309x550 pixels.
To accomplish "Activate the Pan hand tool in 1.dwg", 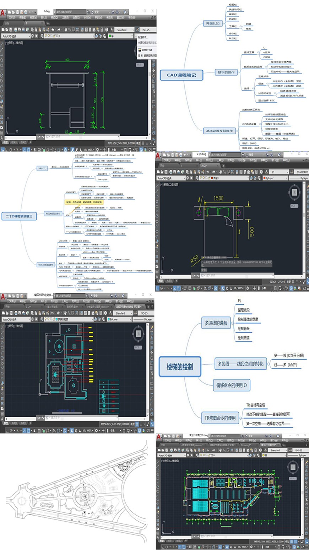I will pos(66,30).
